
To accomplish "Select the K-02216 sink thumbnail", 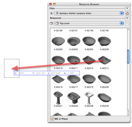I will [58, 79].
